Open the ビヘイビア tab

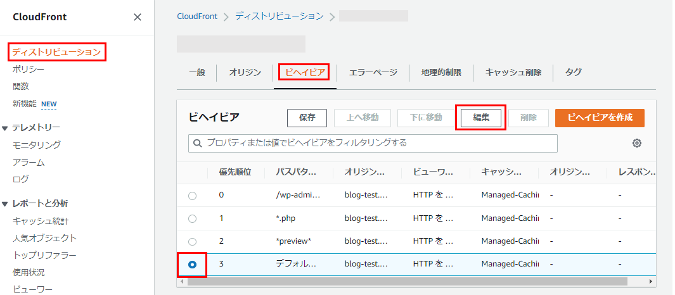click(x=305, y=72)
